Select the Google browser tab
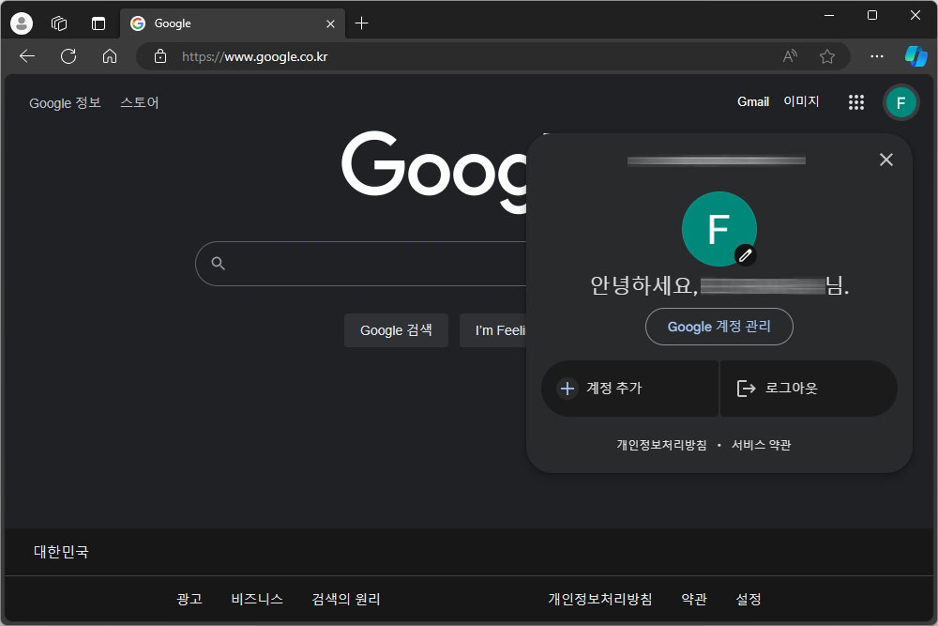938x626 pixels. 232,23
